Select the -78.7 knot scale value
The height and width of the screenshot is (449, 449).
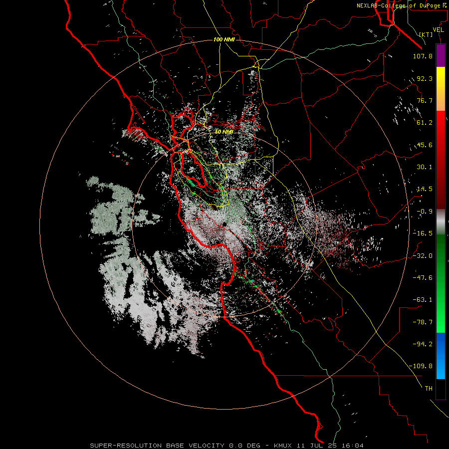point(423,322)
